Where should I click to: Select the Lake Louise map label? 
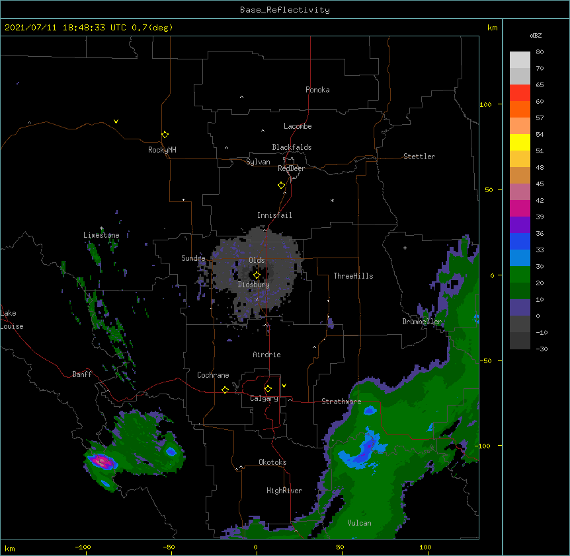[x=12, y=320]
